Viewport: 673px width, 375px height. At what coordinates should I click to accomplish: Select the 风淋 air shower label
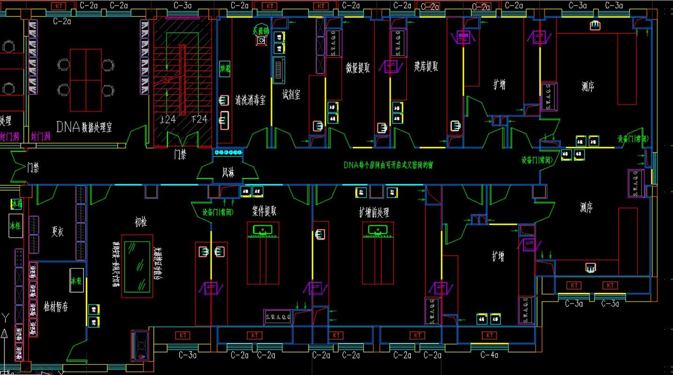(228, 173)
